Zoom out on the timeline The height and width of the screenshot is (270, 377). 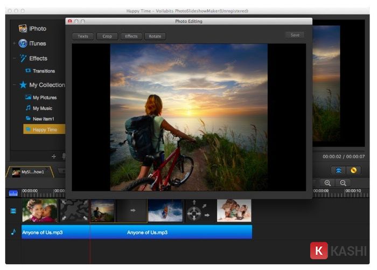click(x=343, y=183)
